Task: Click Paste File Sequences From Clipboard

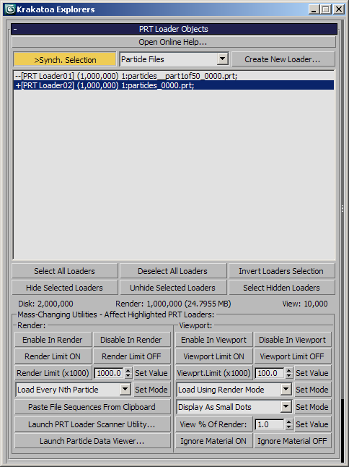Action: [x=92, y=407]
